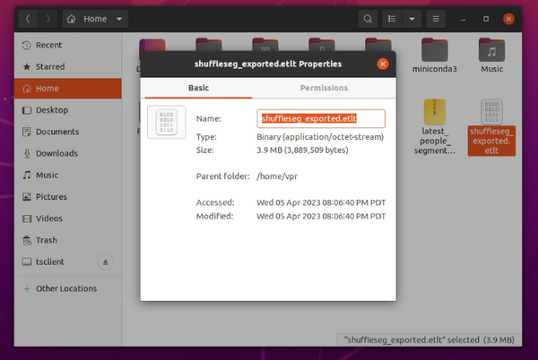538x360 pixels.
Task: Close the Properties dialog
Action: pos(383,64)
